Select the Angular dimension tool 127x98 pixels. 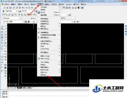pyautogui.click(x=25, y=15)
